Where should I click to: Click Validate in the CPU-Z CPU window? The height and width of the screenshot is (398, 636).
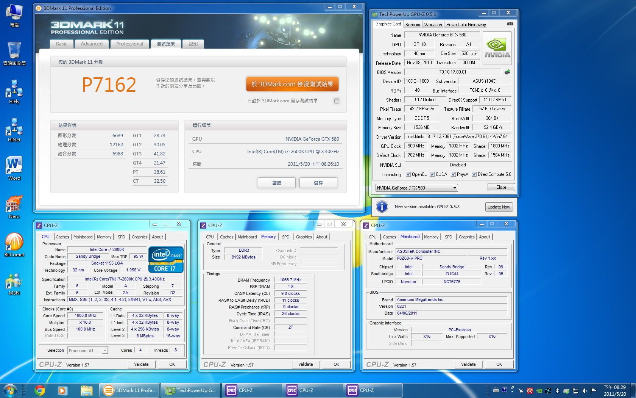pyautogui.click(x=141, y=364)
